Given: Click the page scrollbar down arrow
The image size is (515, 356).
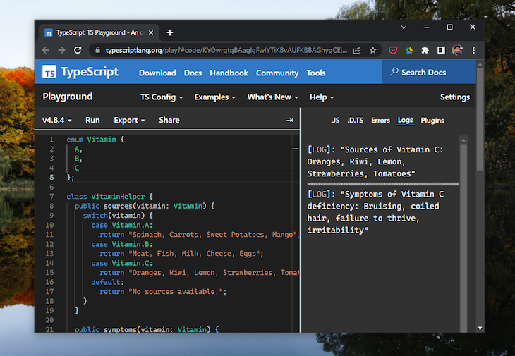Looking at the screenshot, I should [x=480, y=328].
